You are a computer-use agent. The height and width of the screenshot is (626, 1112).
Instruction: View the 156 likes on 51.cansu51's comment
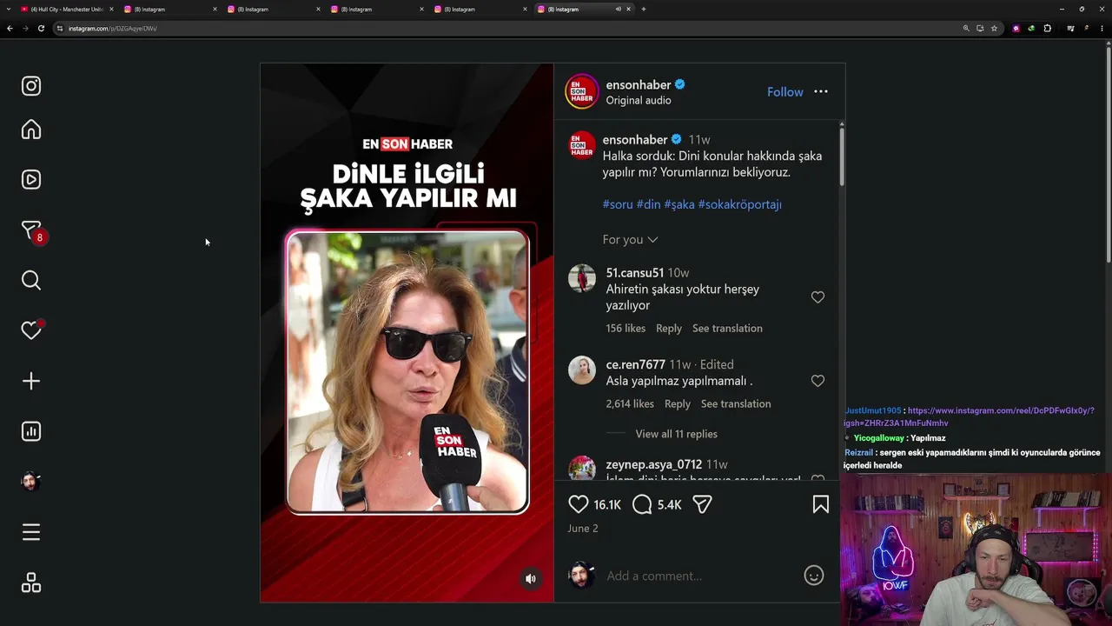coord(625,328)
